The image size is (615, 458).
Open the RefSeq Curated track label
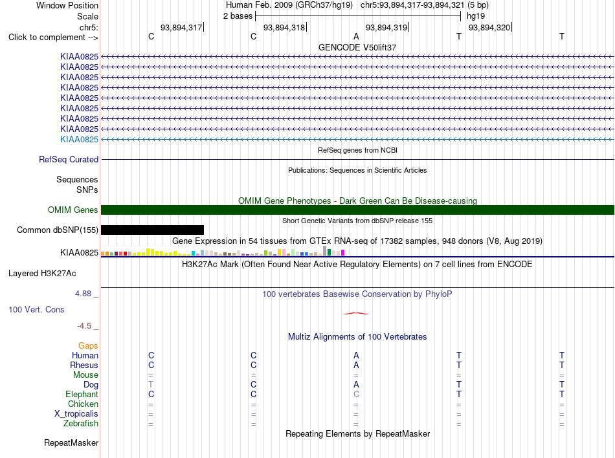click(69, 159)
